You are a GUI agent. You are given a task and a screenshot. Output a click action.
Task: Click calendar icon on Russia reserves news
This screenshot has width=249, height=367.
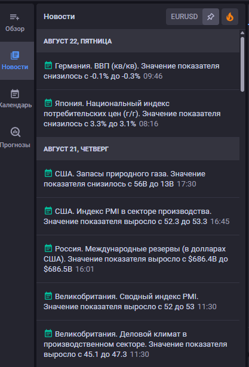[x=48, y=248]
